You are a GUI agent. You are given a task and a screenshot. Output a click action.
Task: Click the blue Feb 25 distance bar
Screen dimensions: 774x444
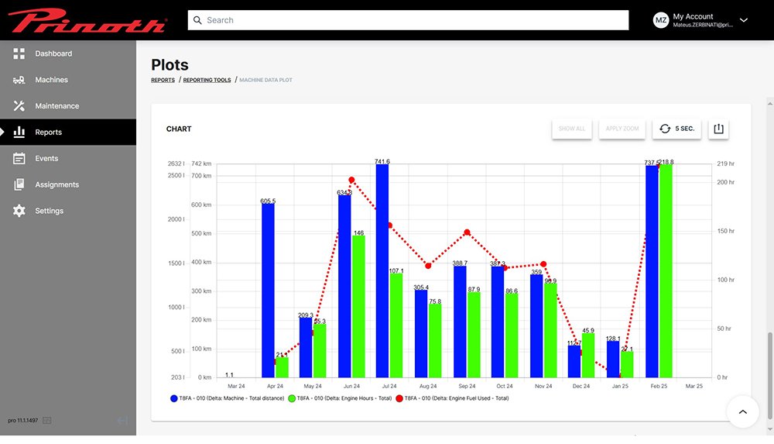652,271
